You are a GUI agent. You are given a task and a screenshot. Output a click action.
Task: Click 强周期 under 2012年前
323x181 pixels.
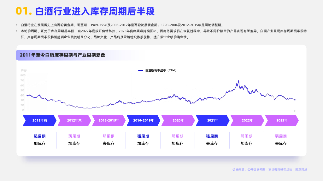[x=39, y=136]
